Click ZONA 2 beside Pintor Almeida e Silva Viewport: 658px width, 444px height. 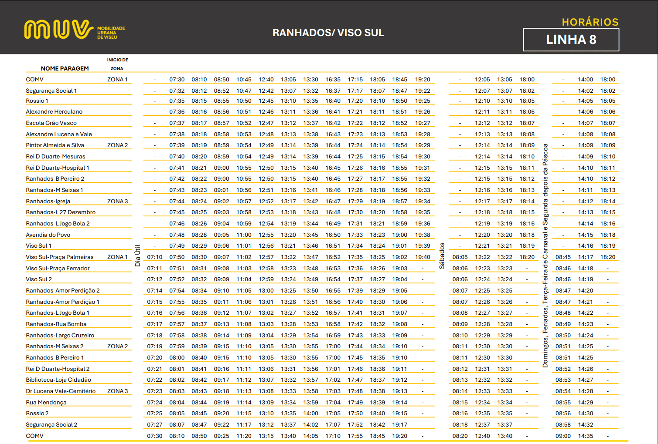point(117,145)
